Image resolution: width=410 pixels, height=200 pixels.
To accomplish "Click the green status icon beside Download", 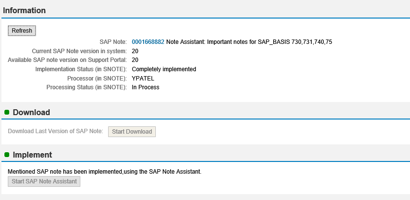I will tap(7, 112).
